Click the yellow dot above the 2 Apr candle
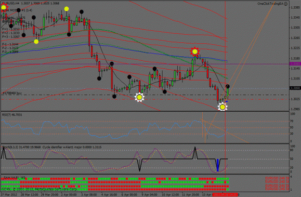The width and height of the screenshot is (301, 197). pos(66,9)
